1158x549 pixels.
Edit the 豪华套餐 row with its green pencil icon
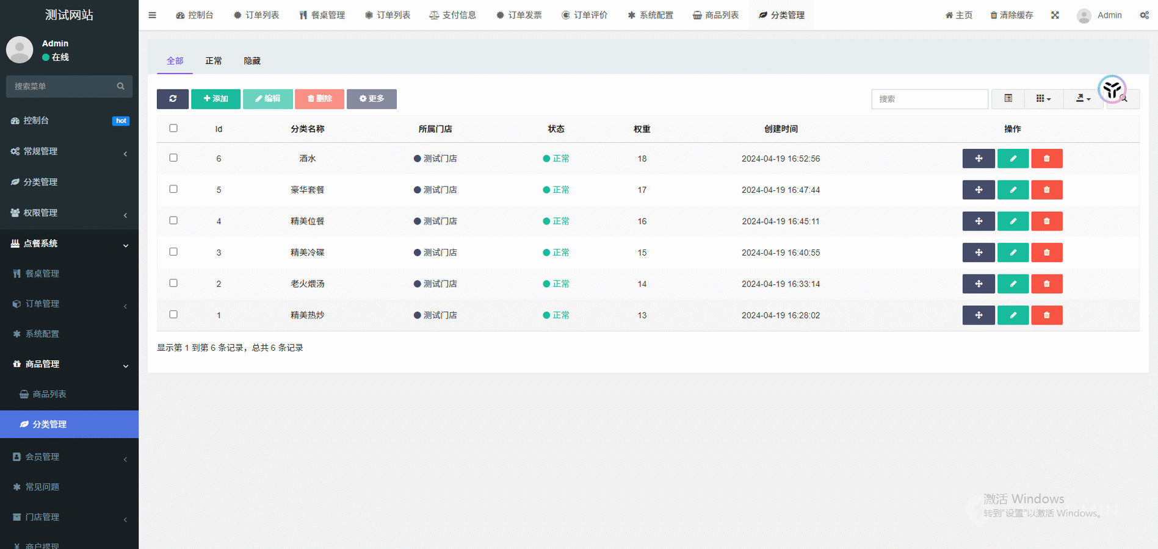coord(1013,190)
